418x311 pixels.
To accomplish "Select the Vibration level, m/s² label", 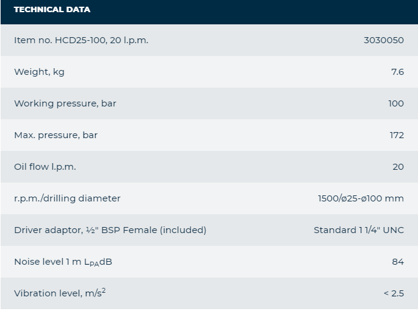I will tap(60, 293).
